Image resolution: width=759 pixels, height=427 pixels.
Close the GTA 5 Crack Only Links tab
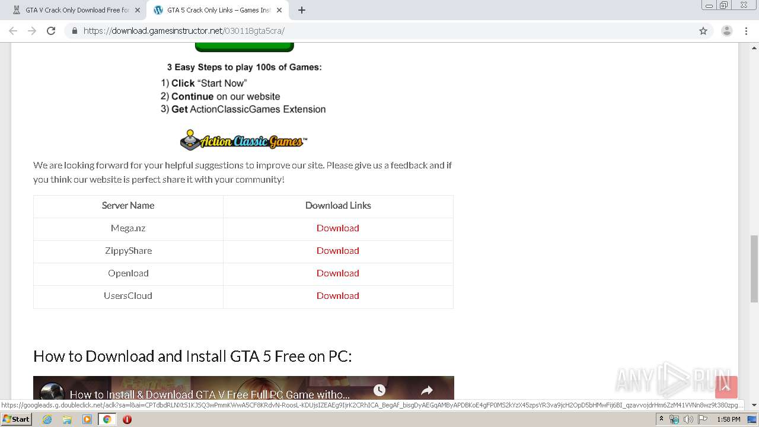(279, 10)
